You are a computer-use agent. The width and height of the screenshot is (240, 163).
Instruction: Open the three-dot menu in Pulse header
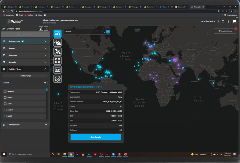click(x=228, y=21)
